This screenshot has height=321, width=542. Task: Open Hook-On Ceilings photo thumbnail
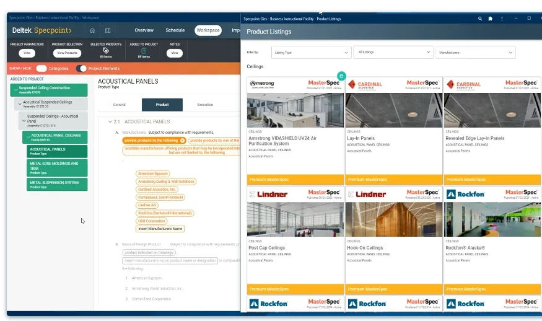pyautogui.click(x=394, y=219)
